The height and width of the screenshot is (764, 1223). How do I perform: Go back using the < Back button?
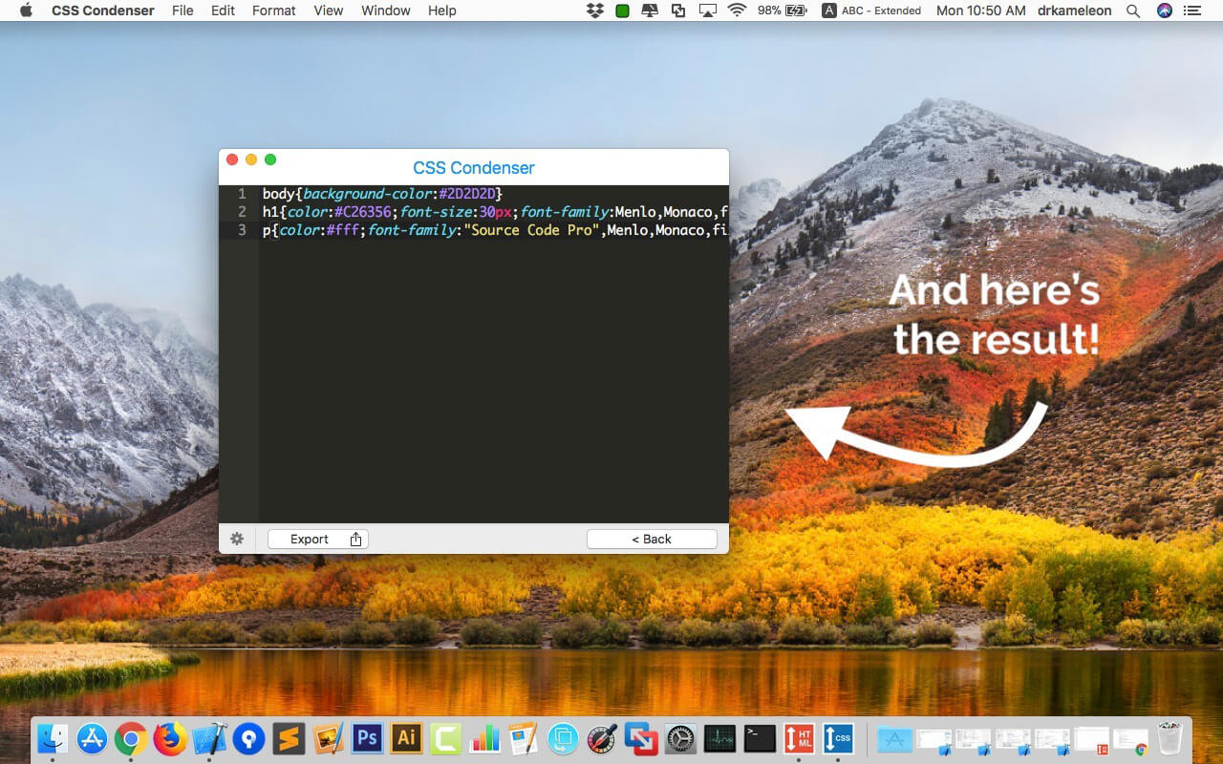click(x=652, y=539)
